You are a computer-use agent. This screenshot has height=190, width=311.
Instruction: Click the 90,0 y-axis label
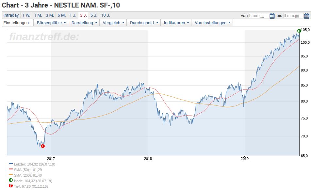pos(304,70)
